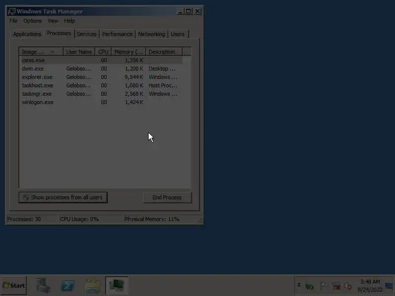Screen dimensions: 395x296
Task: Click the Task Manager title bar icon
Action: pos(11,11)
